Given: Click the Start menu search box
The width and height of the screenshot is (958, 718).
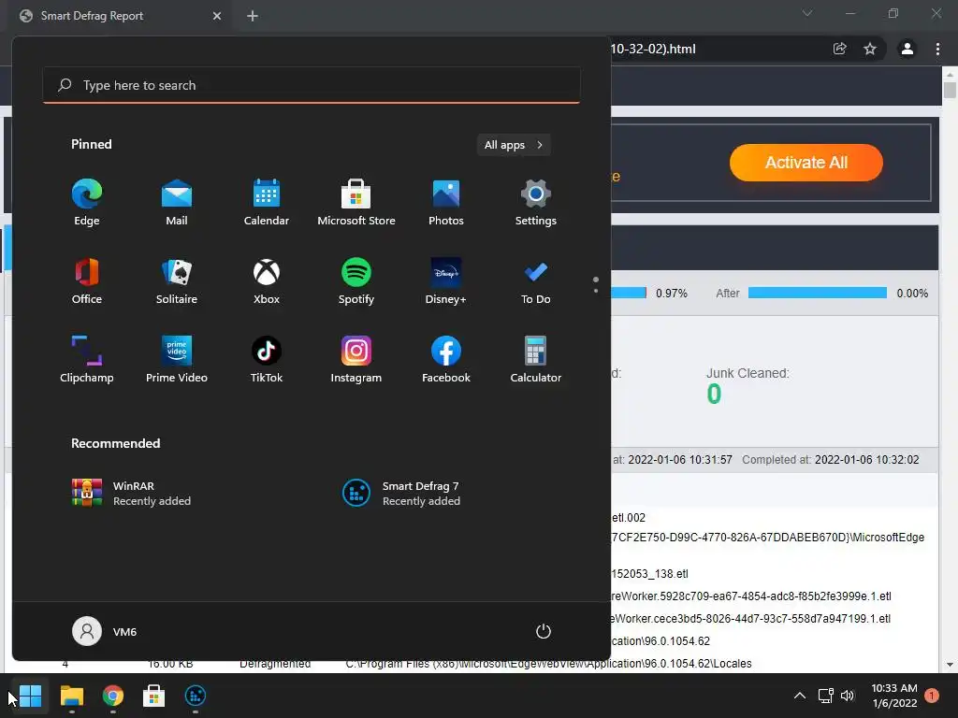Looking at the screenshot, I should click(312, 85).
